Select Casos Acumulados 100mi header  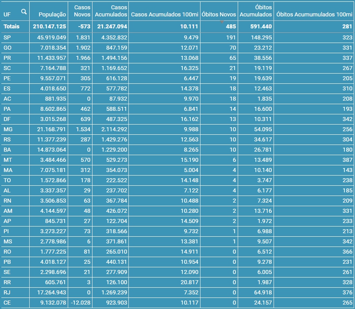pyautogui.click(x=165, y=14)
